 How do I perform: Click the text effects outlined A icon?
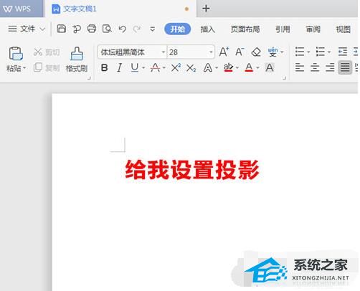pyautogui.click(x=208, y=68)
